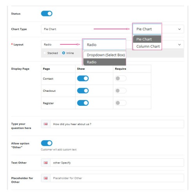Enable Require toggle for Register page

[x=121, y=103]
